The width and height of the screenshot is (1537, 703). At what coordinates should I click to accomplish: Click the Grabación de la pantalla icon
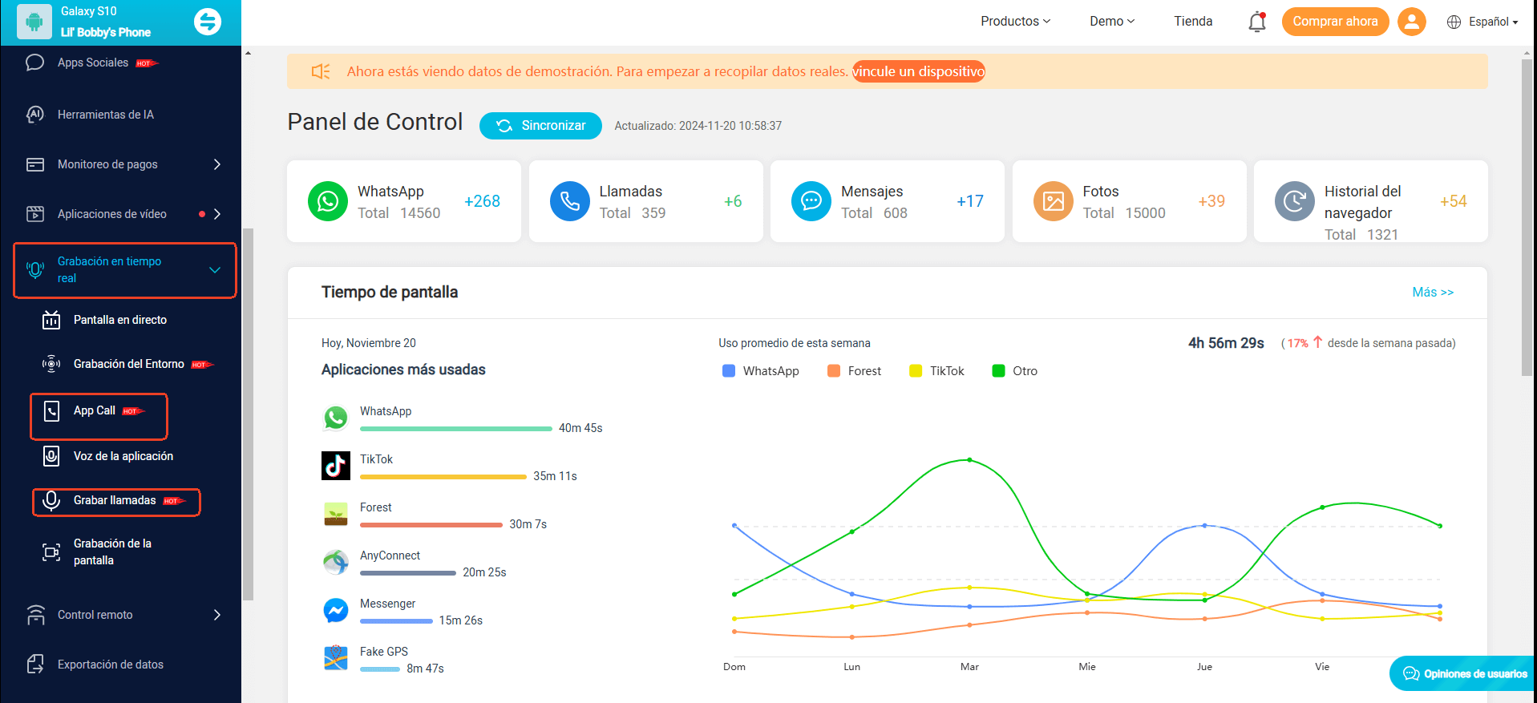(x=51, y=551)
